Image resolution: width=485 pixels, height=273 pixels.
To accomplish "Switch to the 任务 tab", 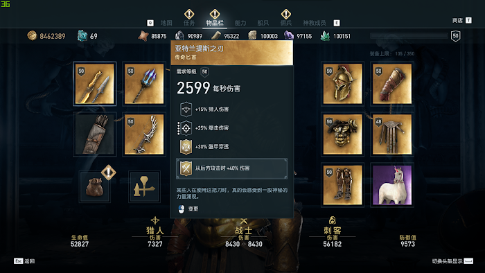I will [189, 23].
